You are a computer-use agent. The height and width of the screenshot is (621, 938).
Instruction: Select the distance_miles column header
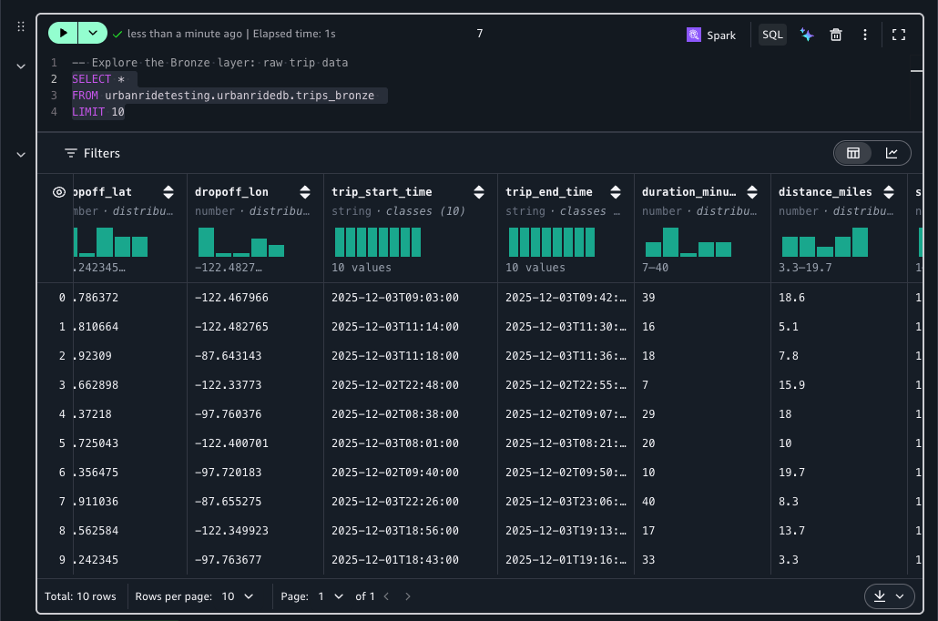(825, 192)
